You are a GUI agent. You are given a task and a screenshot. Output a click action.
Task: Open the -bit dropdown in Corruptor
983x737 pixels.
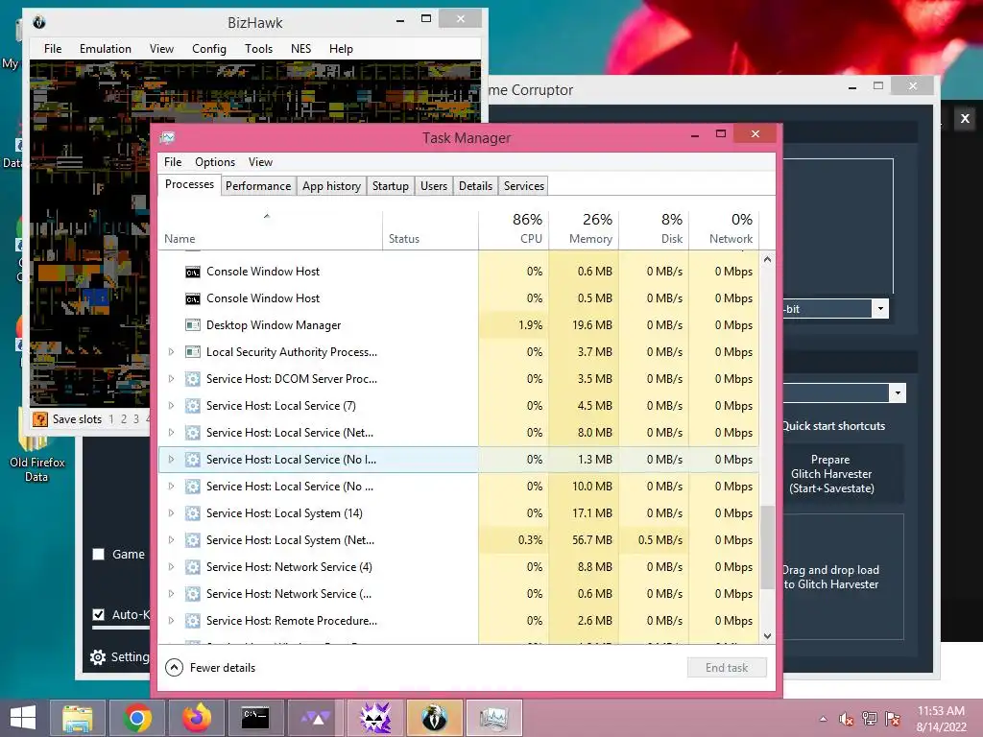880,308
